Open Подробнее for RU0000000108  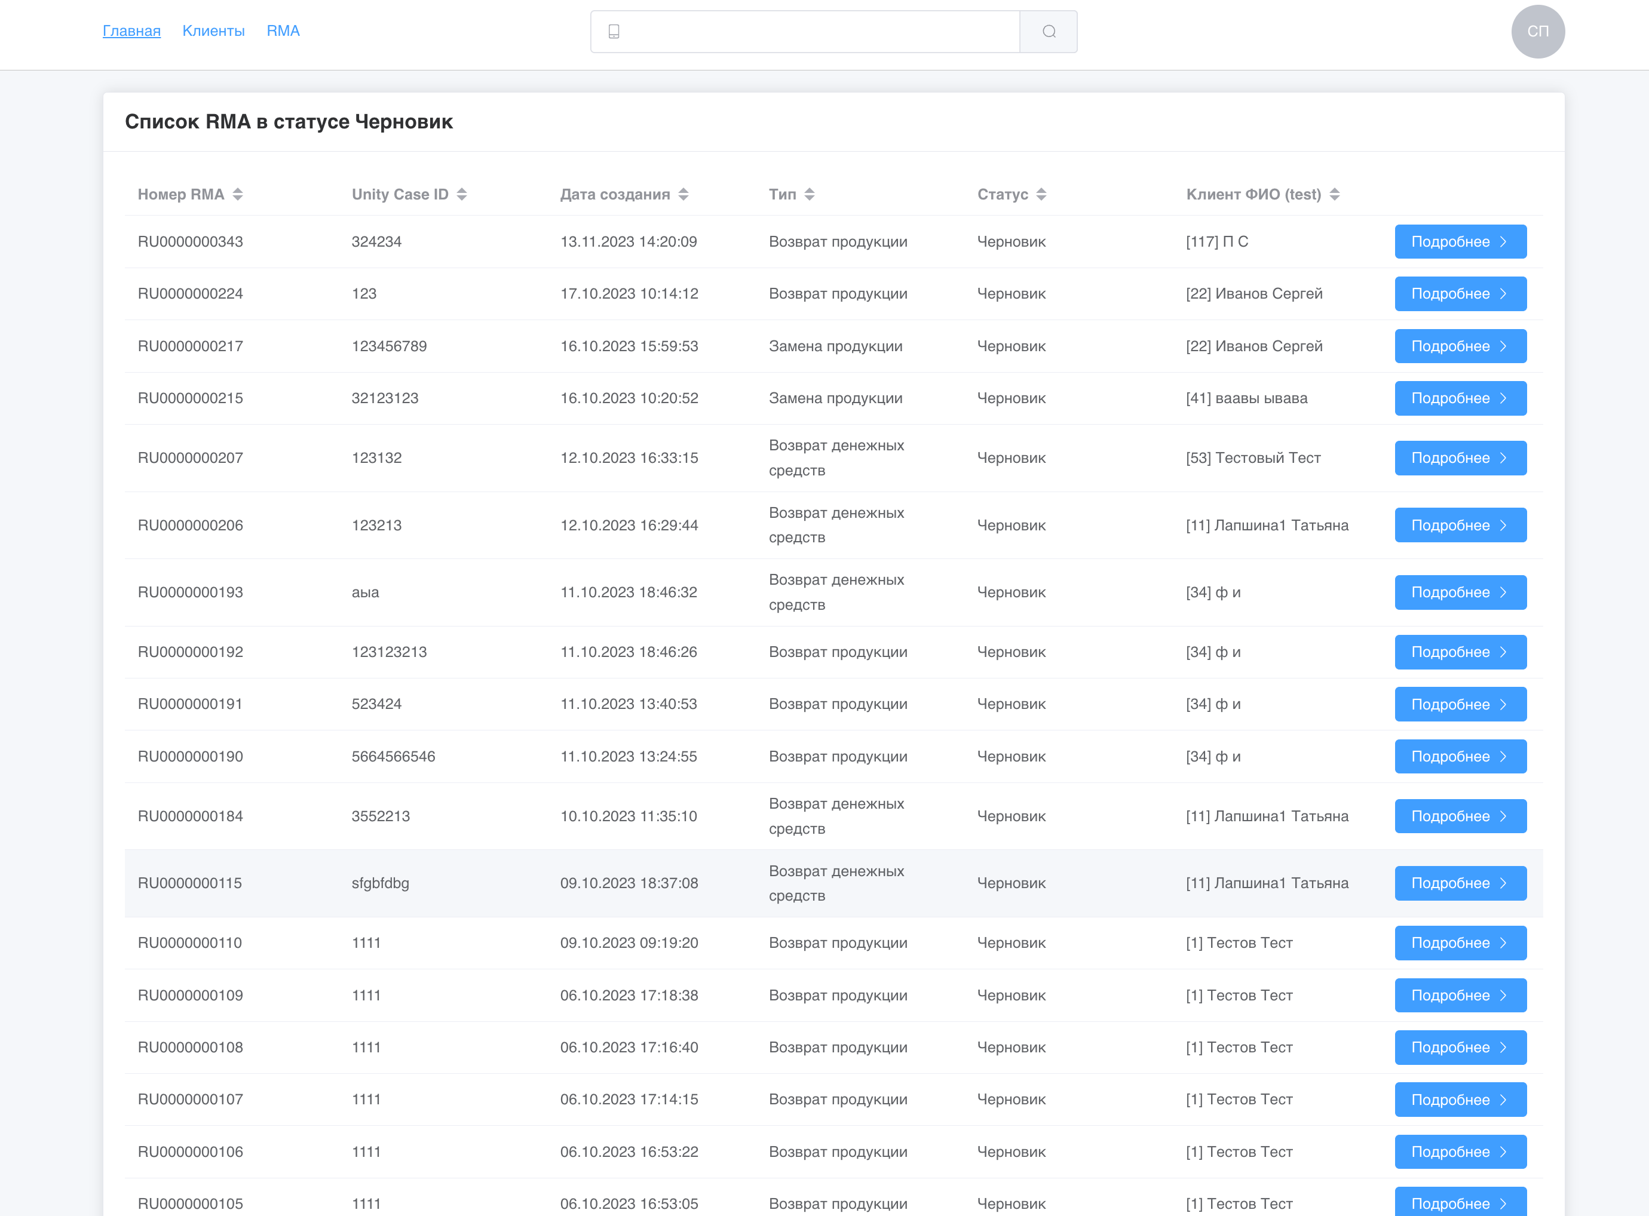click(1460, 1048)
